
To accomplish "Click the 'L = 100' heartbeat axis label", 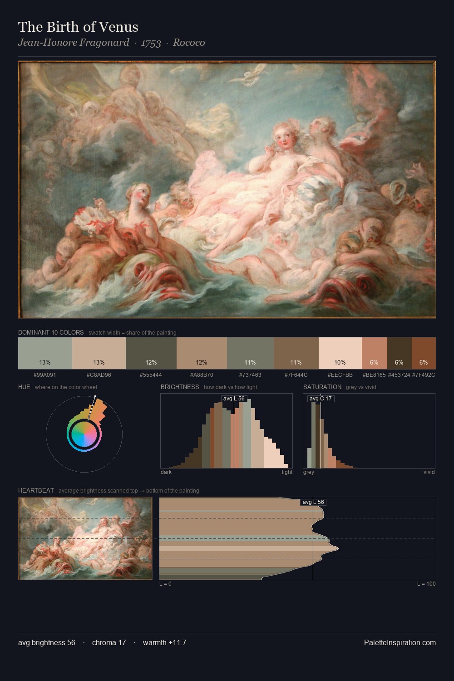I will (426, 584).
